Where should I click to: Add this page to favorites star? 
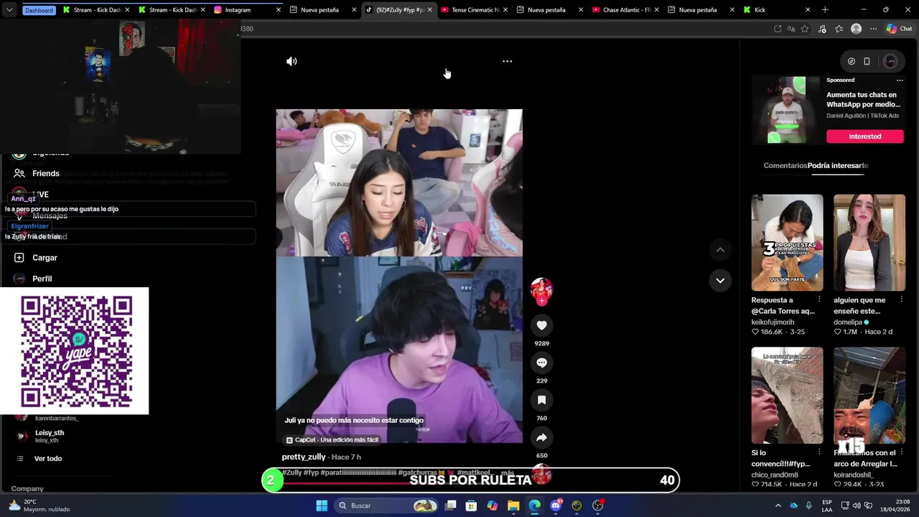point(805,29)
